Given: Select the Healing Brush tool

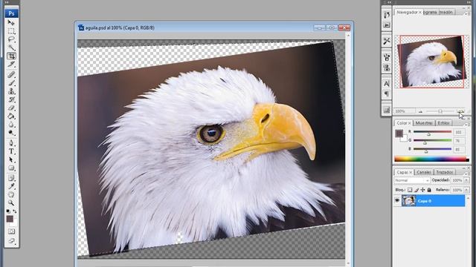Looking at the screenshot, I should coord(12,74).
